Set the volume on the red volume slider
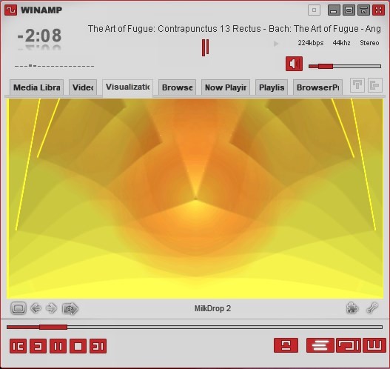 click(x=345, y=66)
